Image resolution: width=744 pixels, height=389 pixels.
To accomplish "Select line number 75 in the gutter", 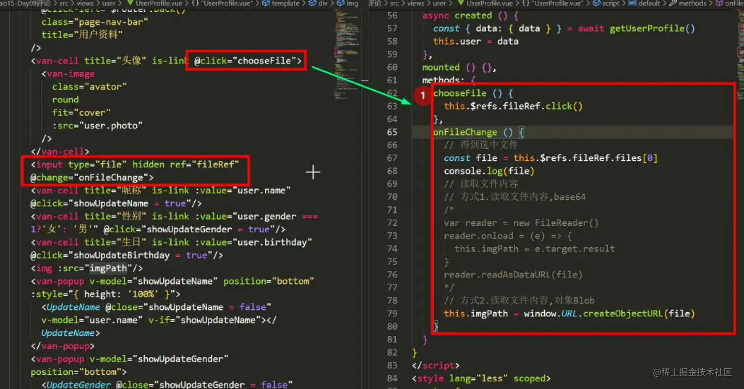I will click(x=392, y=262).
